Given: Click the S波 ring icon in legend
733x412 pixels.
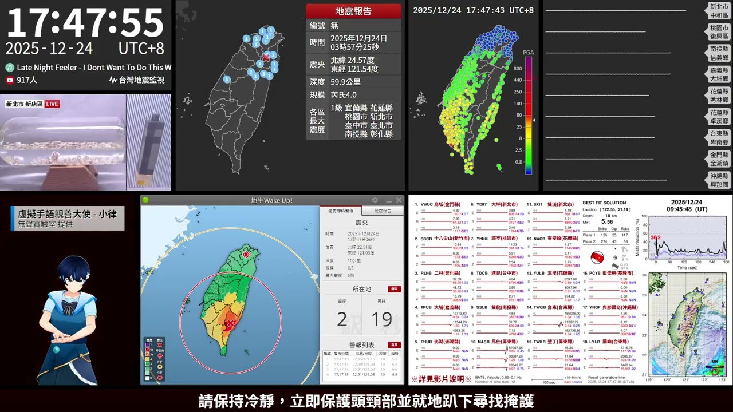Looking at the screenshot, I should pos(160,378).
